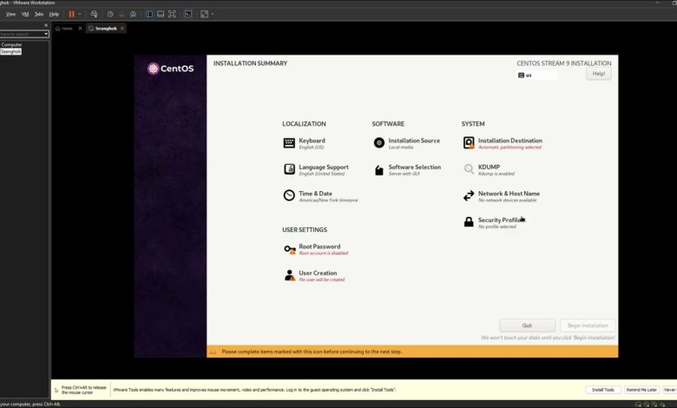Open the Security Profile lock icon
Image resolution: width=677 pixels, height=408 pixels.
point(469,222)
